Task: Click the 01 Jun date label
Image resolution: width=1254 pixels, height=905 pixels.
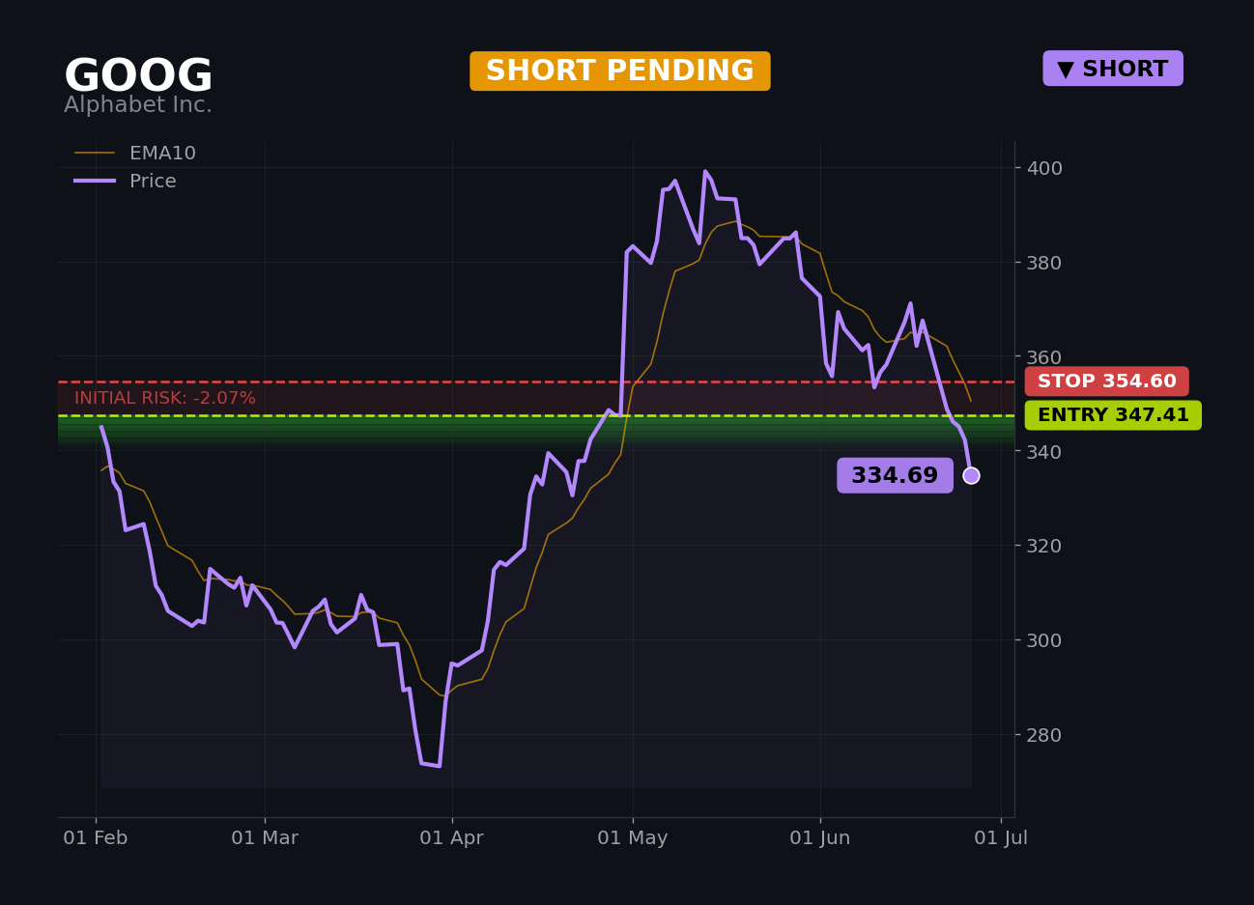Action: [820, 838]
